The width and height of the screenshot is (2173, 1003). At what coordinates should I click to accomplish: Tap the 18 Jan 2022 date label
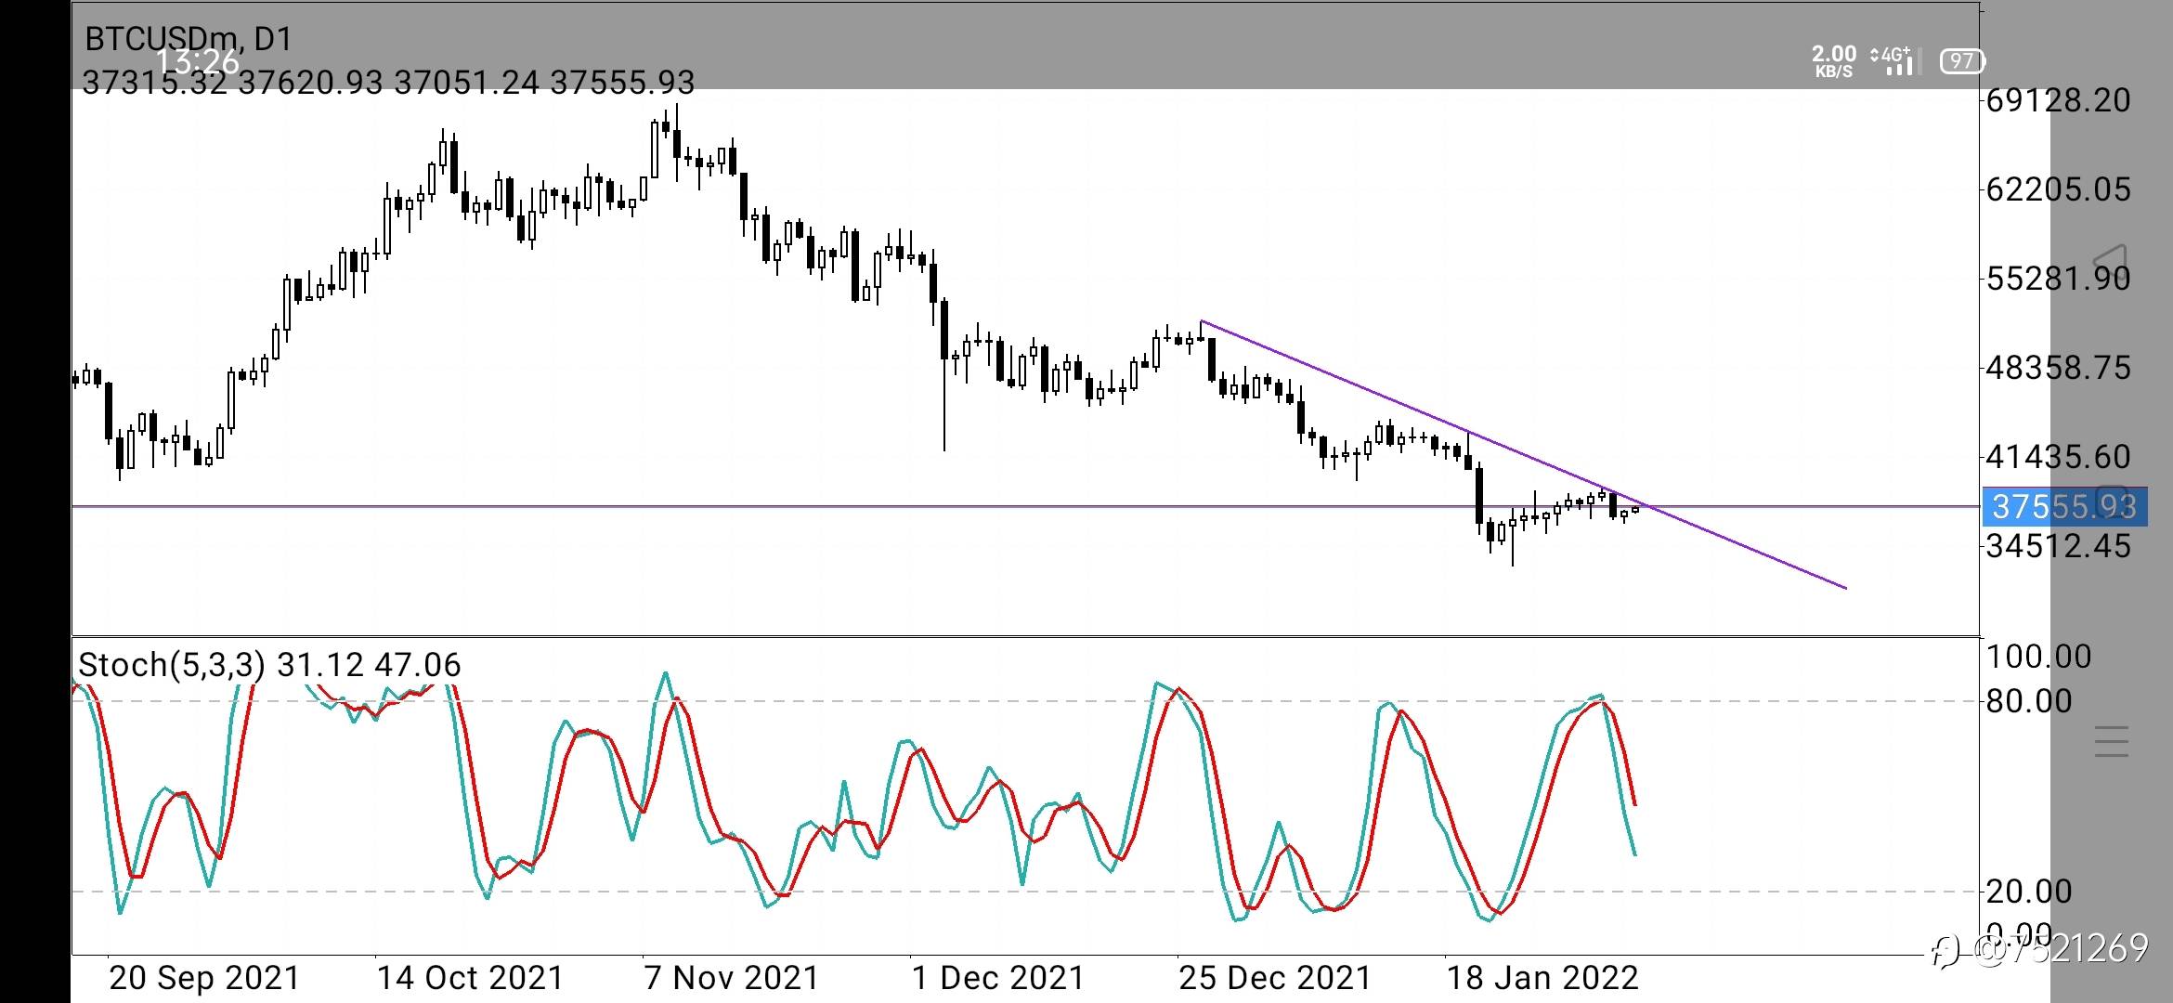(1542, 978)
